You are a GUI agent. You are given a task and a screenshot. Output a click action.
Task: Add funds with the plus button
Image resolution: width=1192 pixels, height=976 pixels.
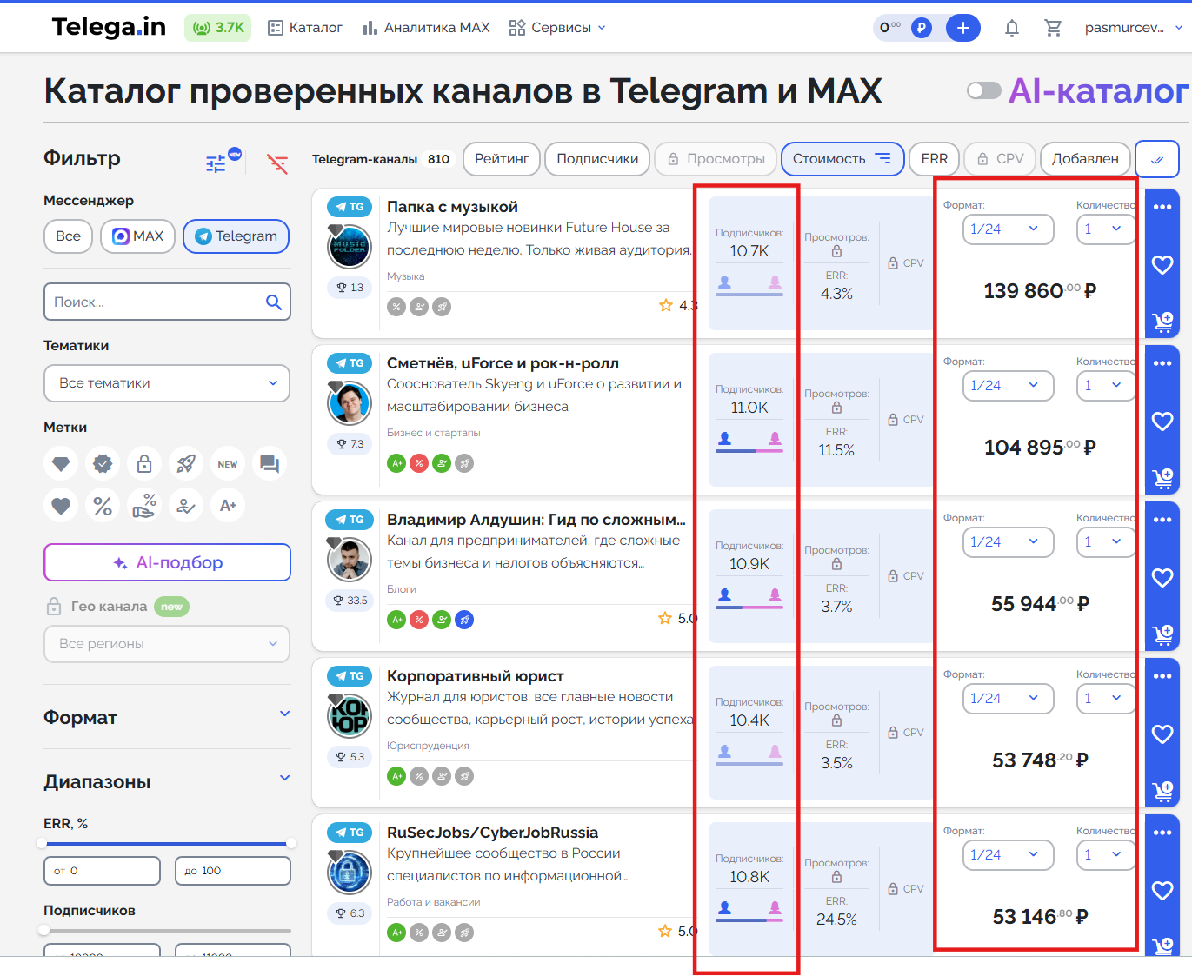coord(963,28)
